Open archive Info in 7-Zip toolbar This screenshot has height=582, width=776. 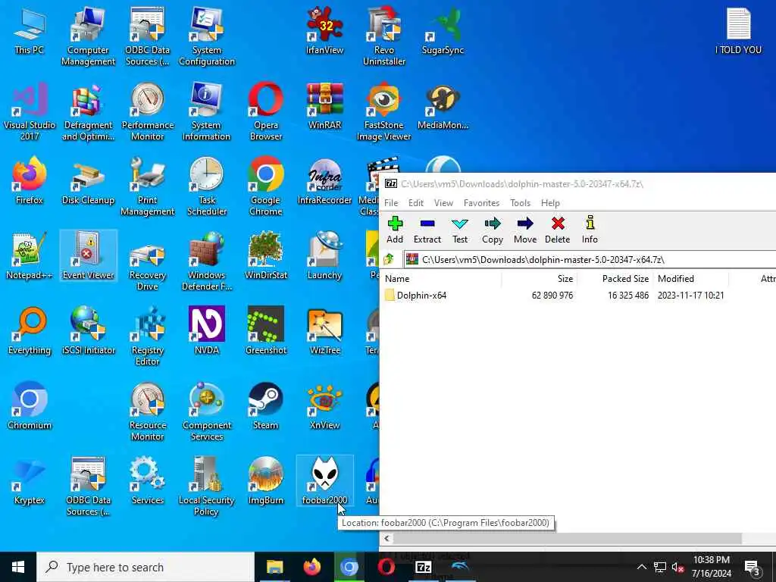(590, 230)
